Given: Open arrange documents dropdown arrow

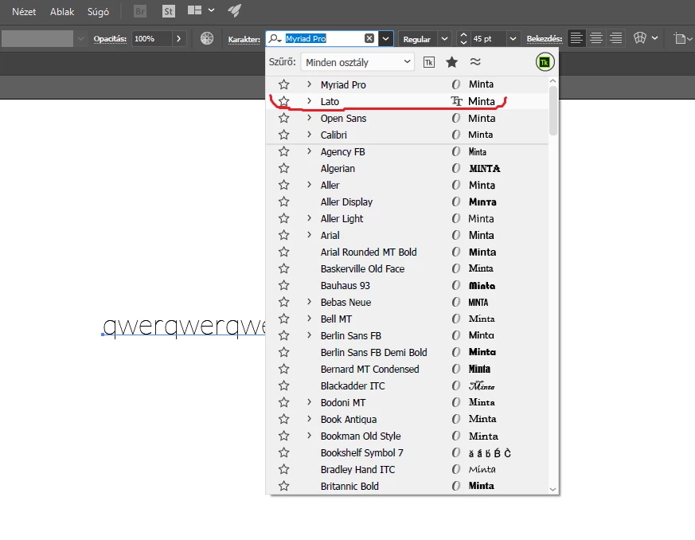Looking at the screenshot, I should click(x=212, y=10).
